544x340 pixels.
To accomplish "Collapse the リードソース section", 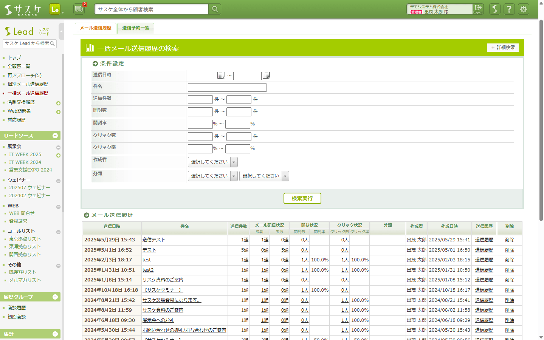I will (x=55, y=136).
